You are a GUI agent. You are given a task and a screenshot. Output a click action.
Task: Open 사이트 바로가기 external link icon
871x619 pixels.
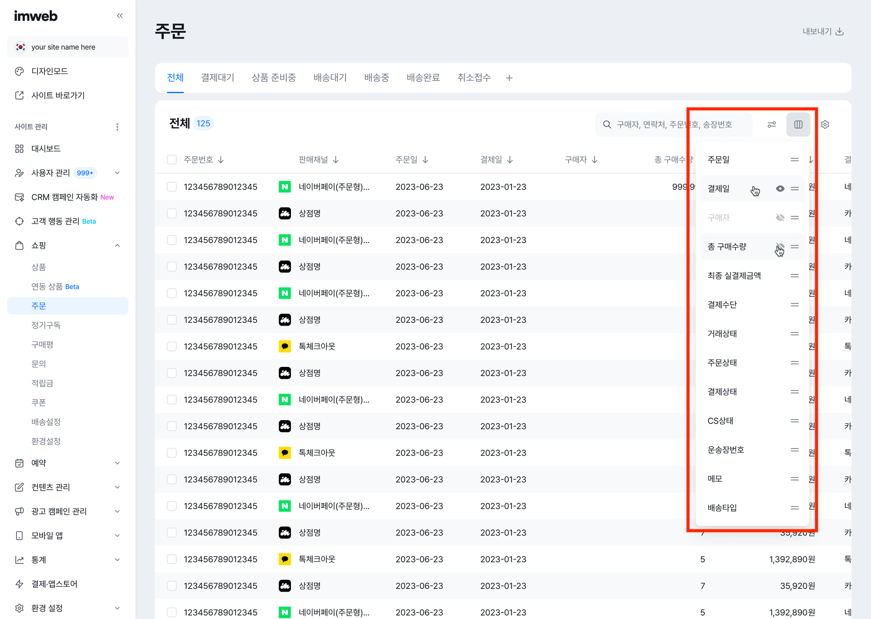coord(19,95)
